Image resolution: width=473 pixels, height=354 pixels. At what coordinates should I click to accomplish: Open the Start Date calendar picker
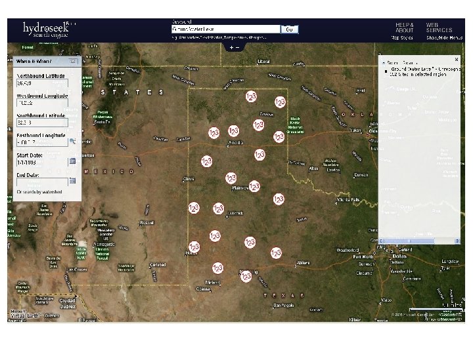tap(72, 161)
